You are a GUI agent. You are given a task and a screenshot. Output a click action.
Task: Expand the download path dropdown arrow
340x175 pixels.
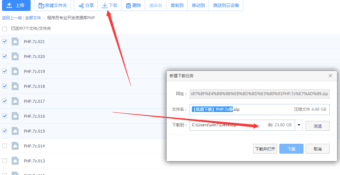[x=299, y=125]
